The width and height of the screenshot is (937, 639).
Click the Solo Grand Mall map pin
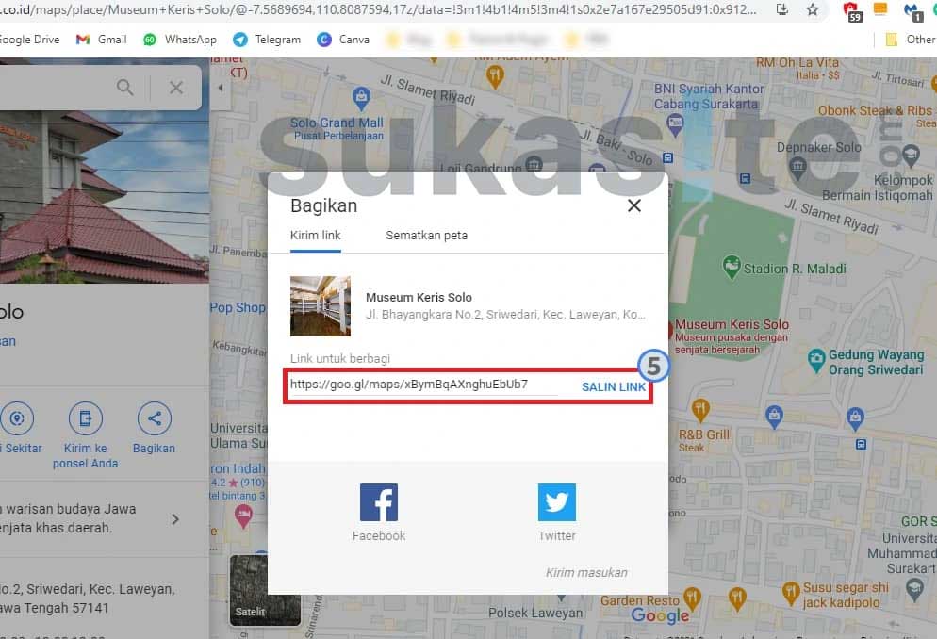[x=361, y=98]
